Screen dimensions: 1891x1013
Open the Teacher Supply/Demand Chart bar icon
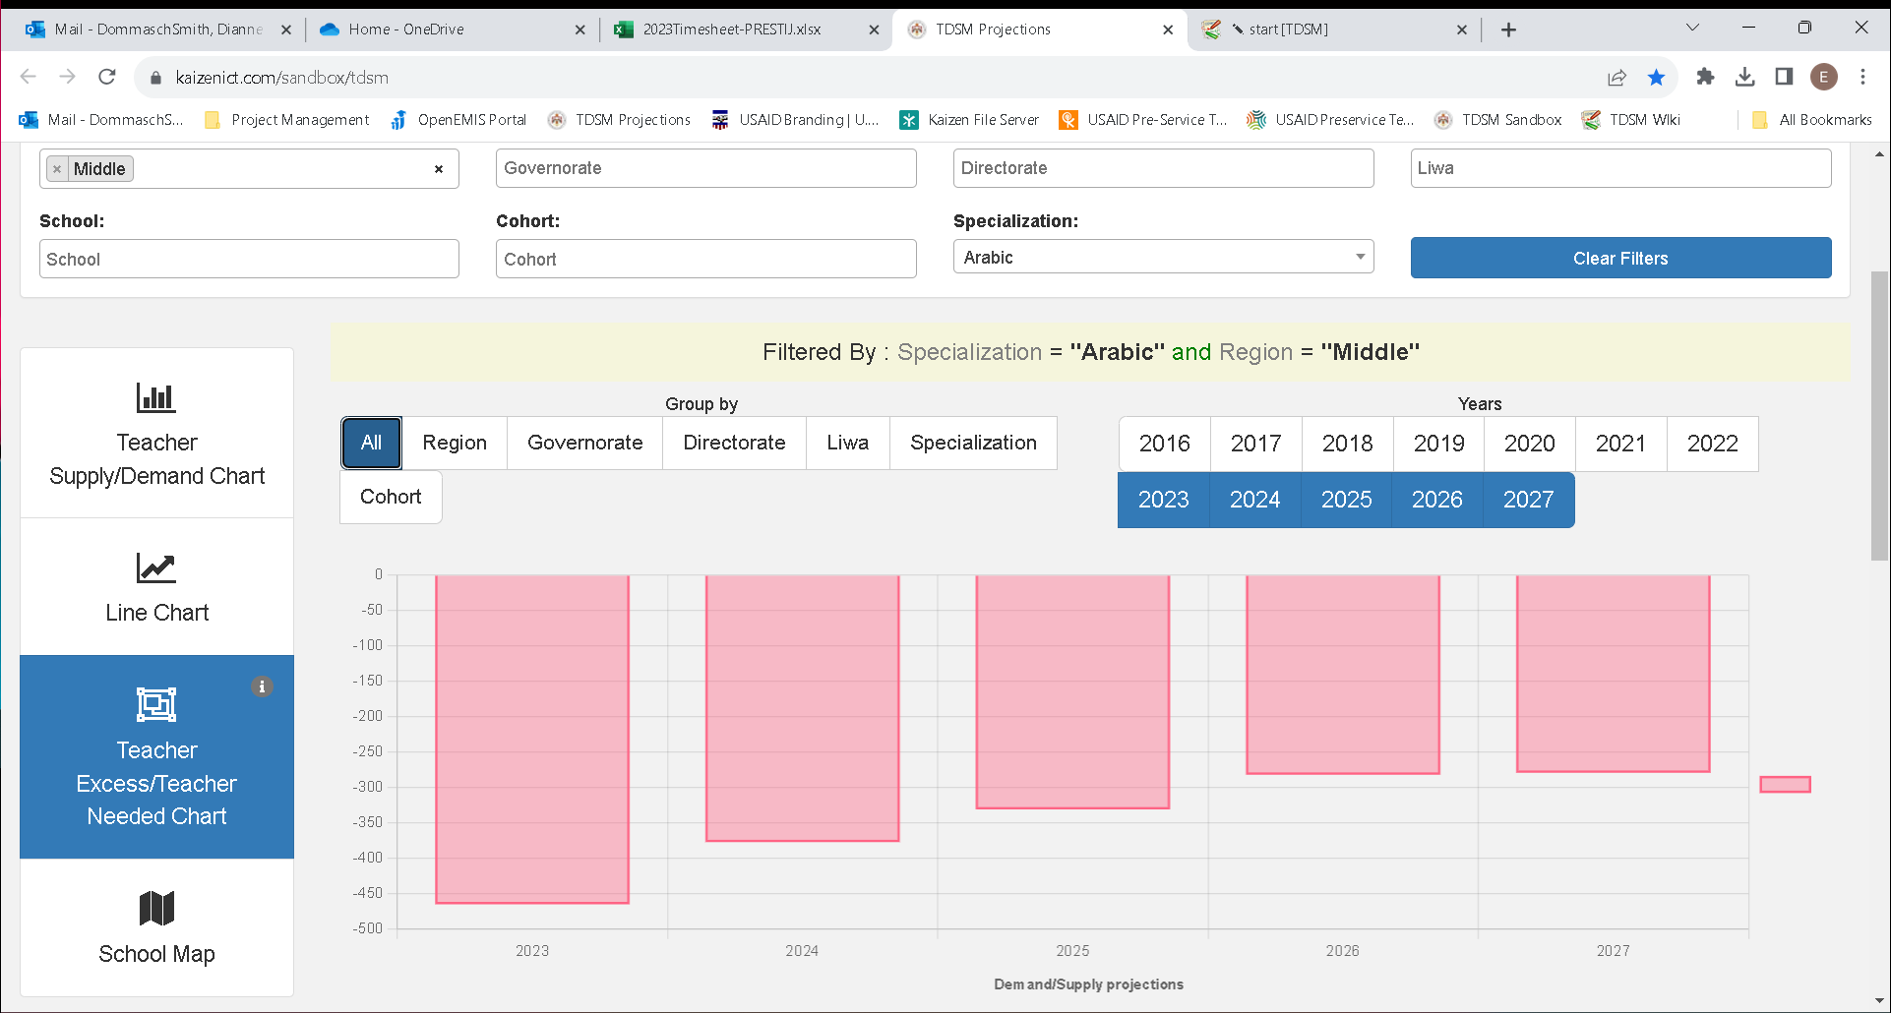pyautogui.click(x=155, y=397)
